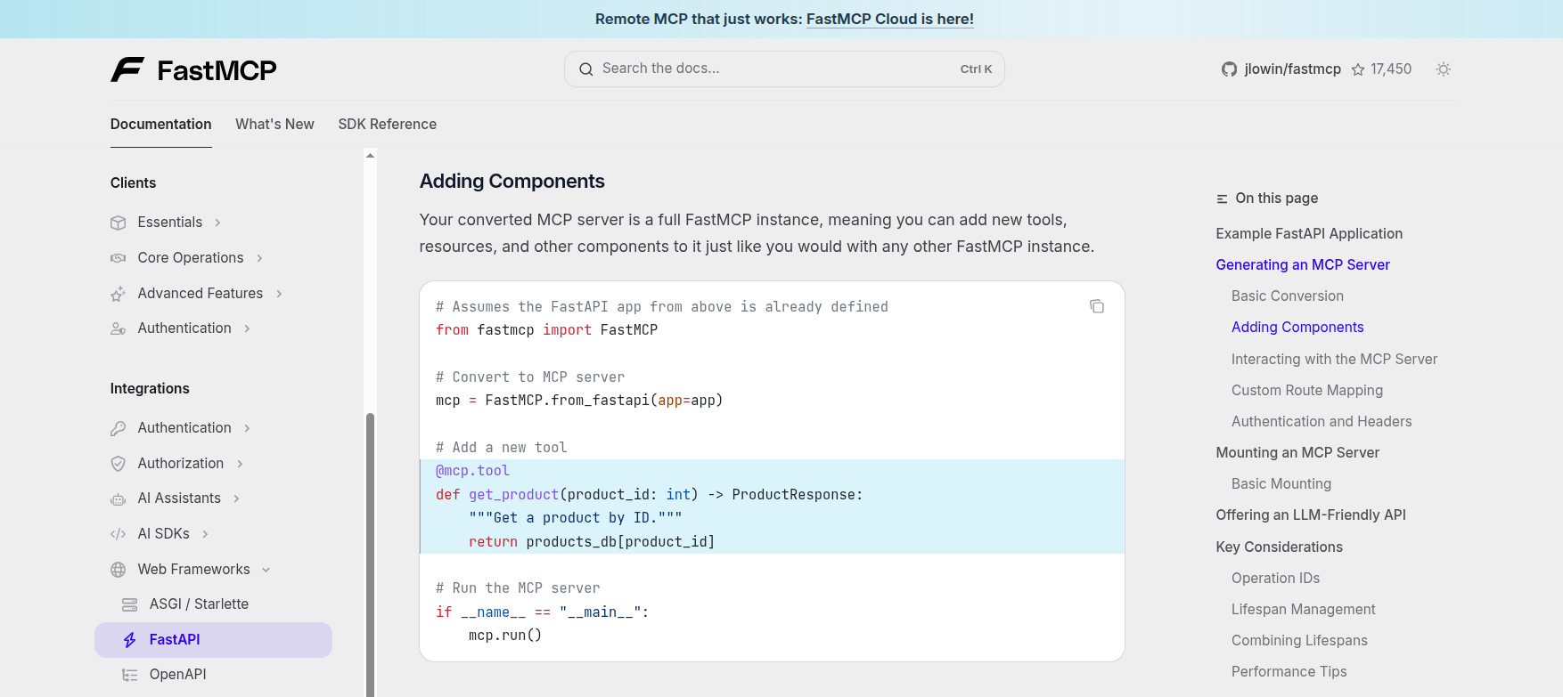Screen dimensions: 1563x697
Task: Click the Clients Authentication user icon
Action: pos(118,328)
